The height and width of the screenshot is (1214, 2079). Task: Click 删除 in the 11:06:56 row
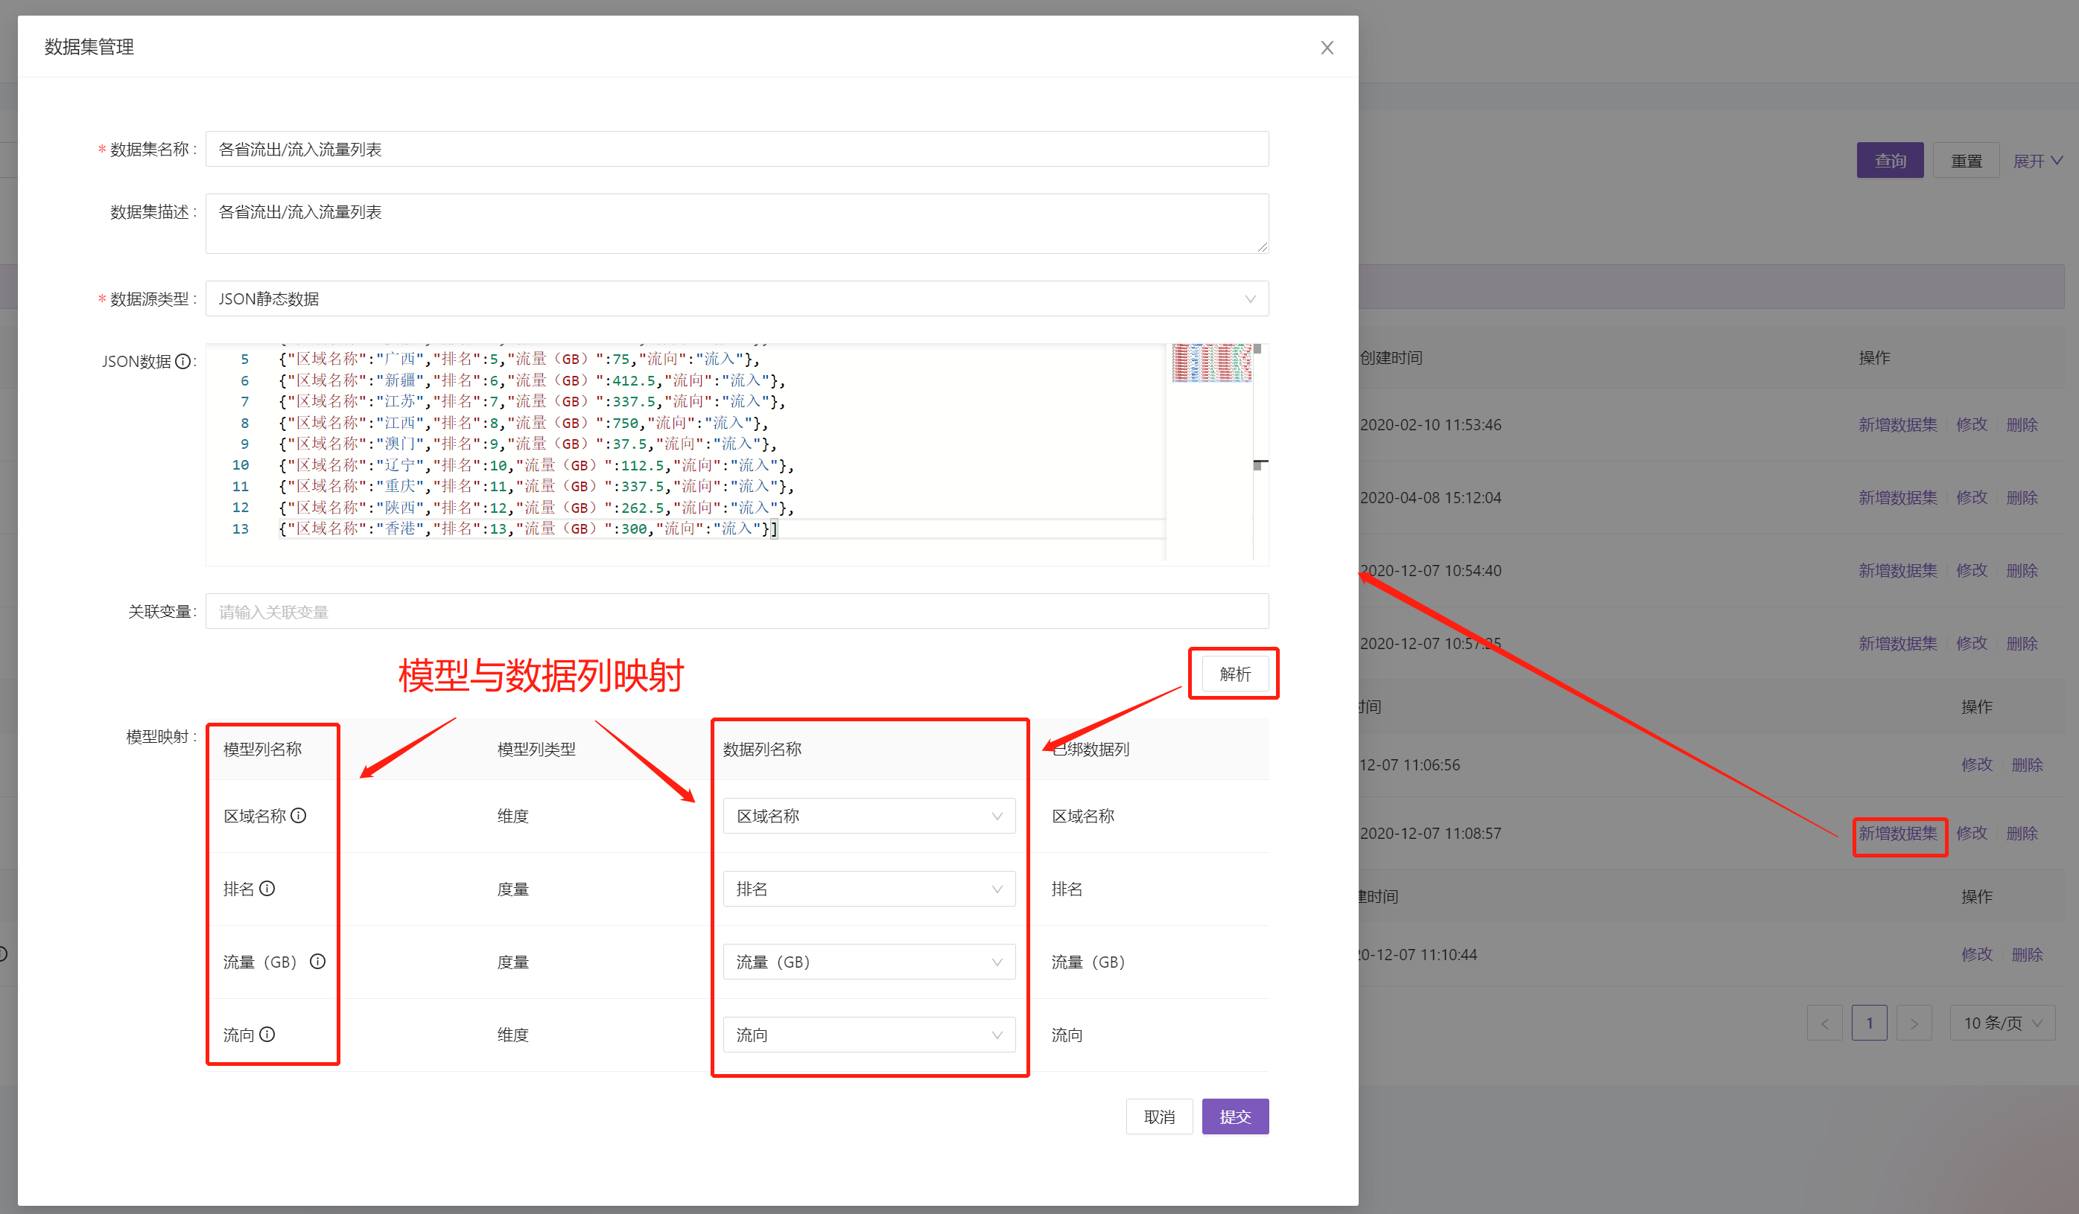(x=2027, y=765)
